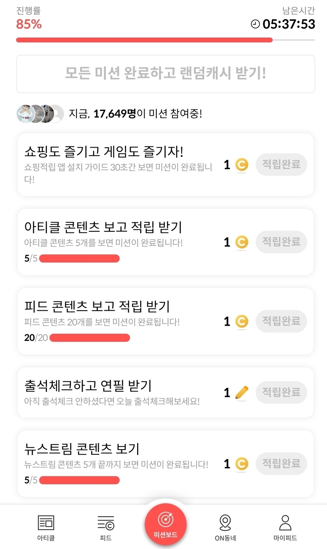Click coin icon on 피드 콘텐츠 mission
This screenshot has width=327, height=549.
coord(242,321)
